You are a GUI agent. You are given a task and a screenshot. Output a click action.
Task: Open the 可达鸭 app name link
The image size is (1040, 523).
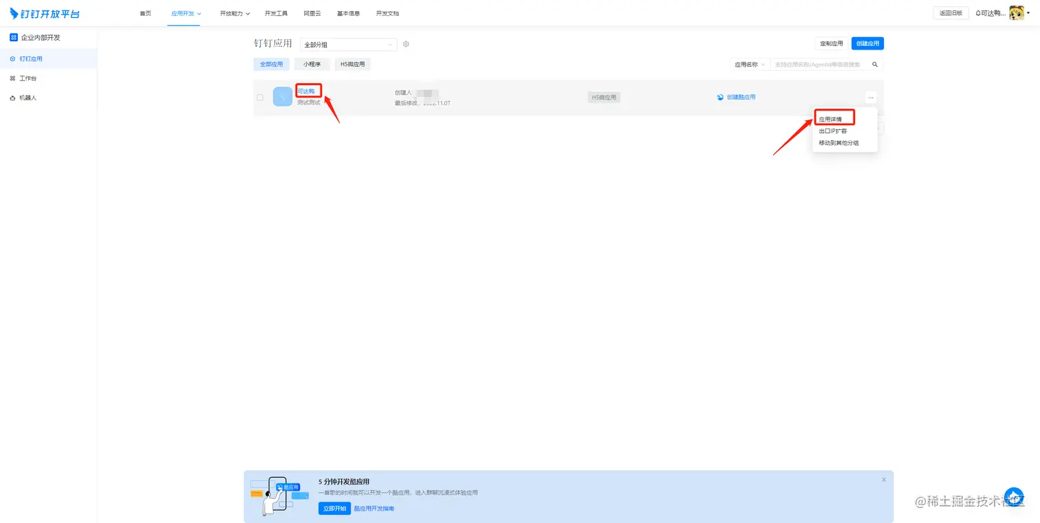306,91
